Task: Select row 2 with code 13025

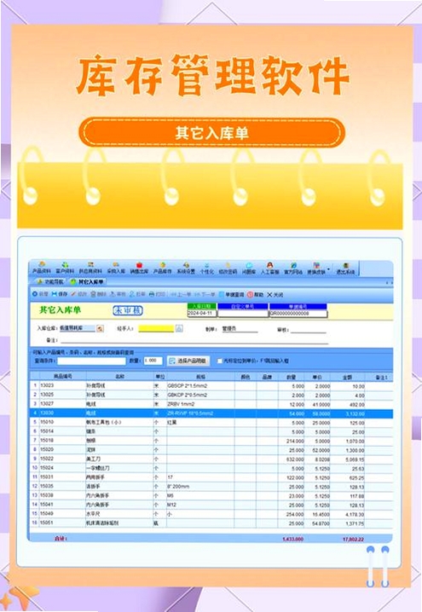Action: tap(211, 395)
